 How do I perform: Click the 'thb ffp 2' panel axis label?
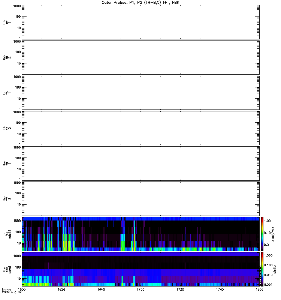[7, 128]
